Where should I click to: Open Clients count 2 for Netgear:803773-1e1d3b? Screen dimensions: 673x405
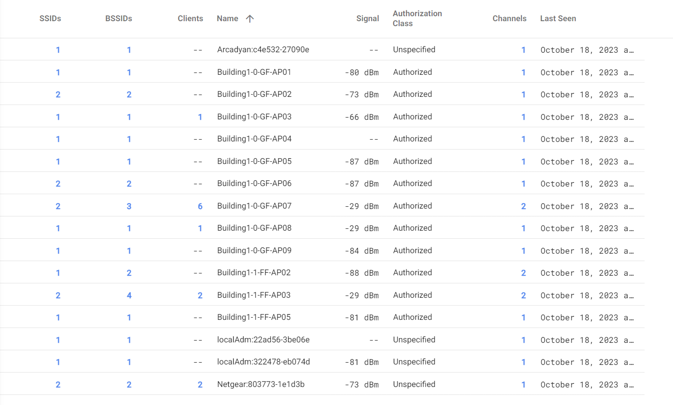pyautogui.click(x=200, y=385)
